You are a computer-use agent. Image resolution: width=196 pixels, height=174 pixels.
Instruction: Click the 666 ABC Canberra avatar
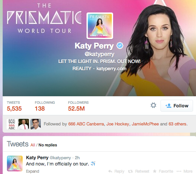pyautogui.click(x=12, y=124)
